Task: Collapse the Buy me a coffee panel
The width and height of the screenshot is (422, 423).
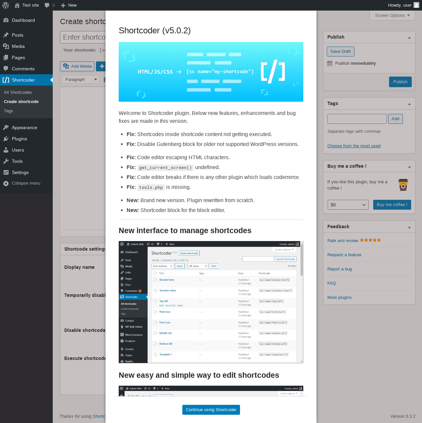Action: (x=409, y=166)
